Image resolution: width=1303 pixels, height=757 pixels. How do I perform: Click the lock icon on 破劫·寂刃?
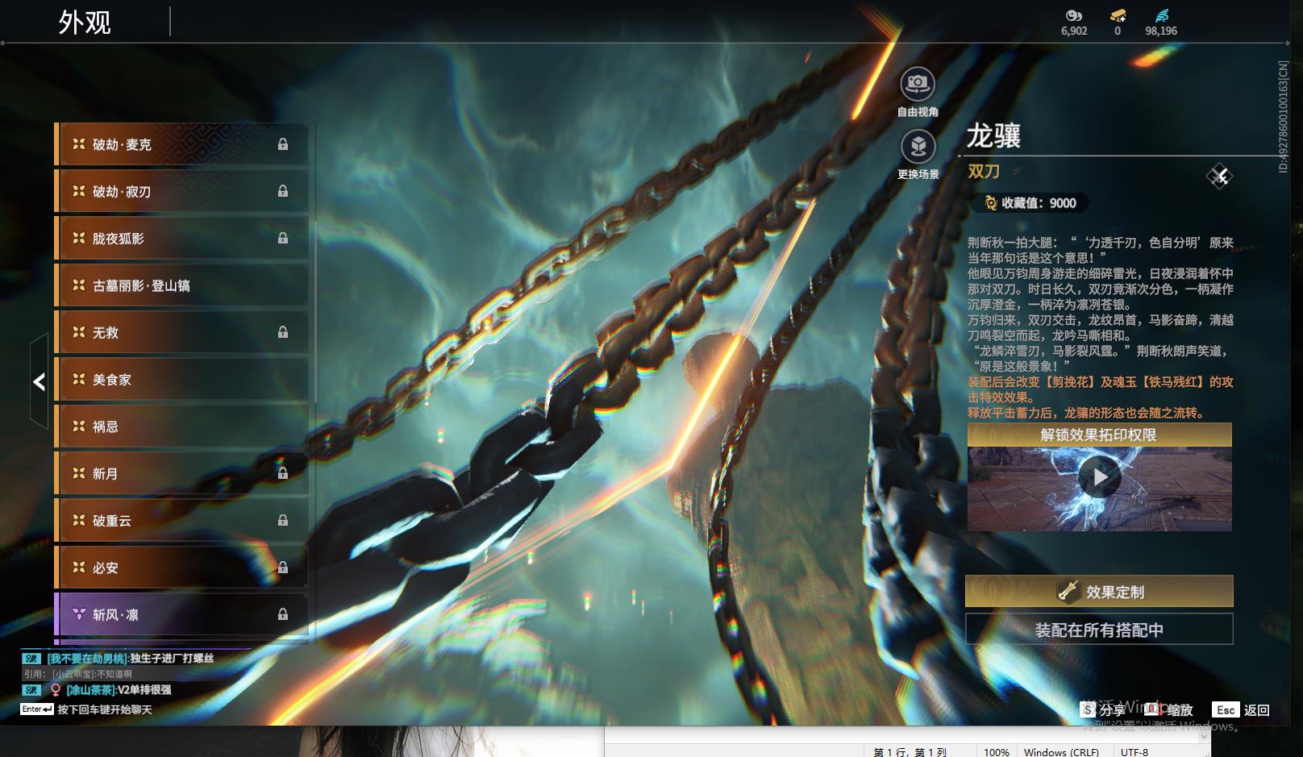click(x=283, y=191)
